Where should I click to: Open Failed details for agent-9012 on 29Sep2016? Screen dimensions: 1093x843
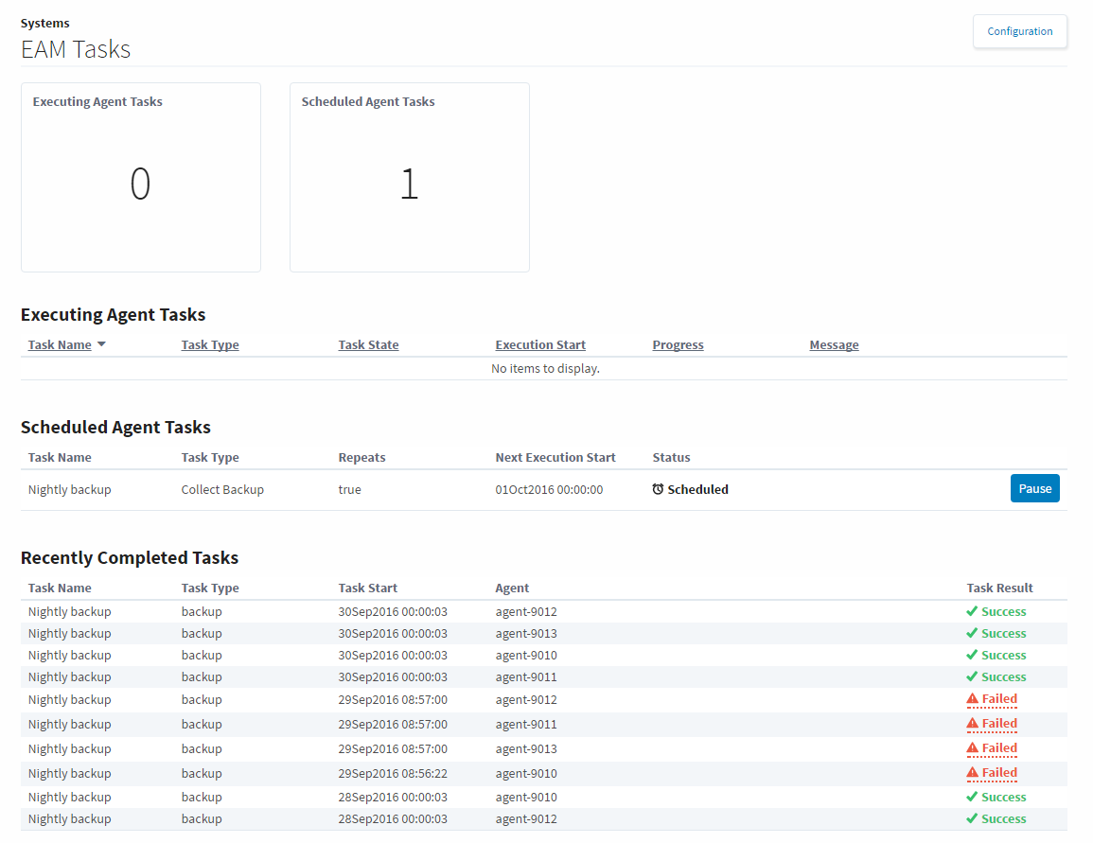999,700
